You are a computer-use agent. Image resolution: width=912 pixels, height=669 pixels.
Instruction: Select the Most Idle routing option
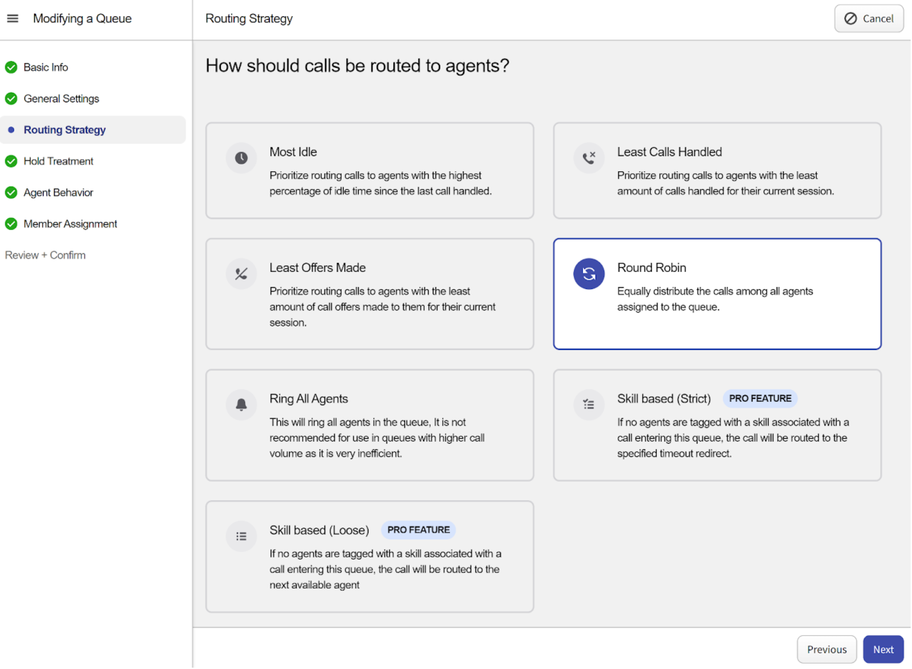click(370, 171)
